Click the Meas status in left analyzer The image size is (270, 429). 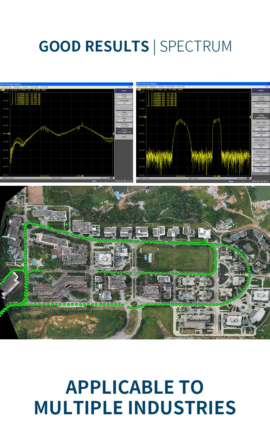[x=94, y=181]
